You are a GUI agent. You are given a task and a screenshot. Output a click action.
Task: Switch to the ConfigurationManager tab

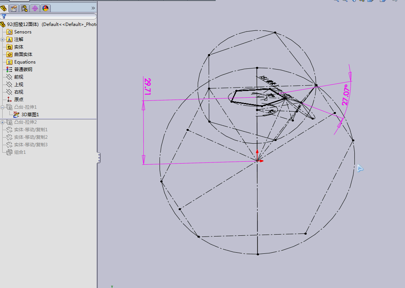tap(24, 8)
